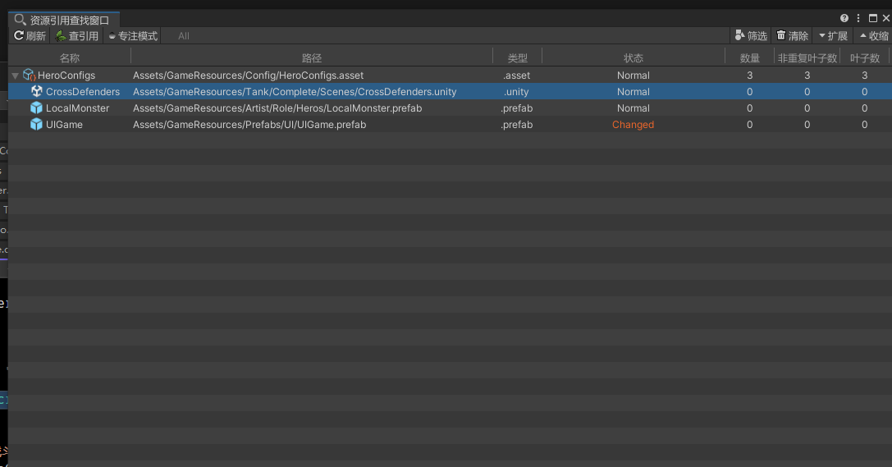The height and width of the screenshot is (467, 892).
Task: Sort by the 路径 column header
Action: click(312, 58)
